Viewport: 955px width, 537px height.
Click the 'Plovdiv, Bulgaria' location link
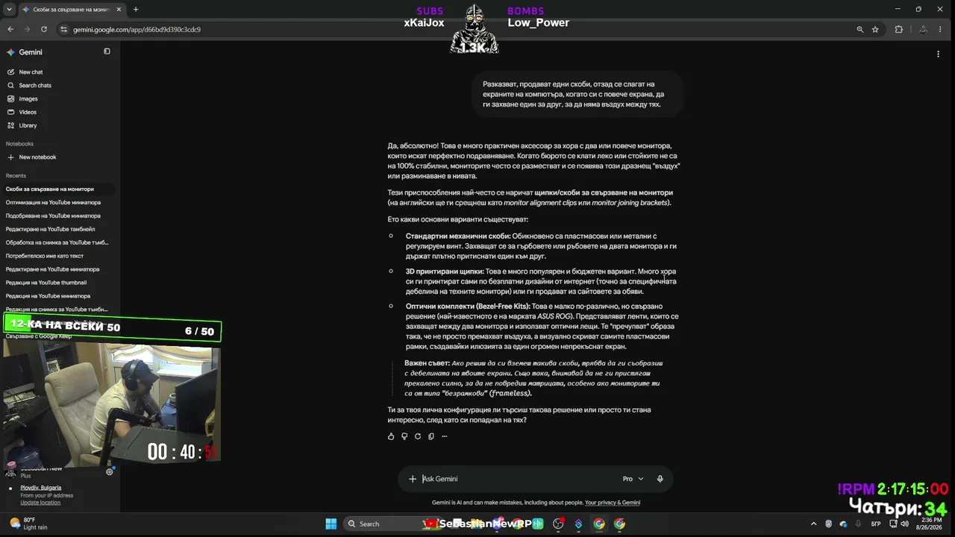click(41, 488)
